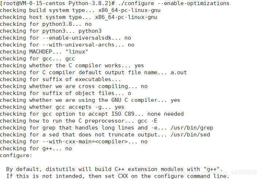Click the 'checking for python3.8... no' line
This screenshot has width=260, height=179.
click(46, 24)
